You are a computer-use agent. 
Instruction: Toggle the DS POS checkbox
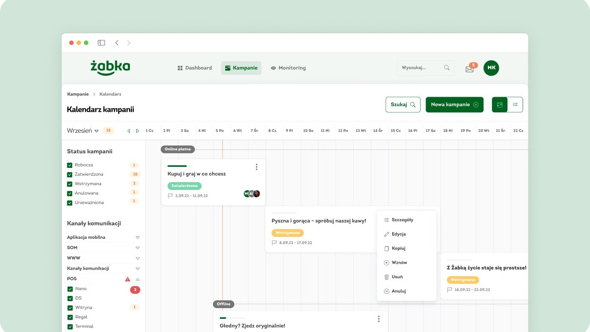(70, 298)
